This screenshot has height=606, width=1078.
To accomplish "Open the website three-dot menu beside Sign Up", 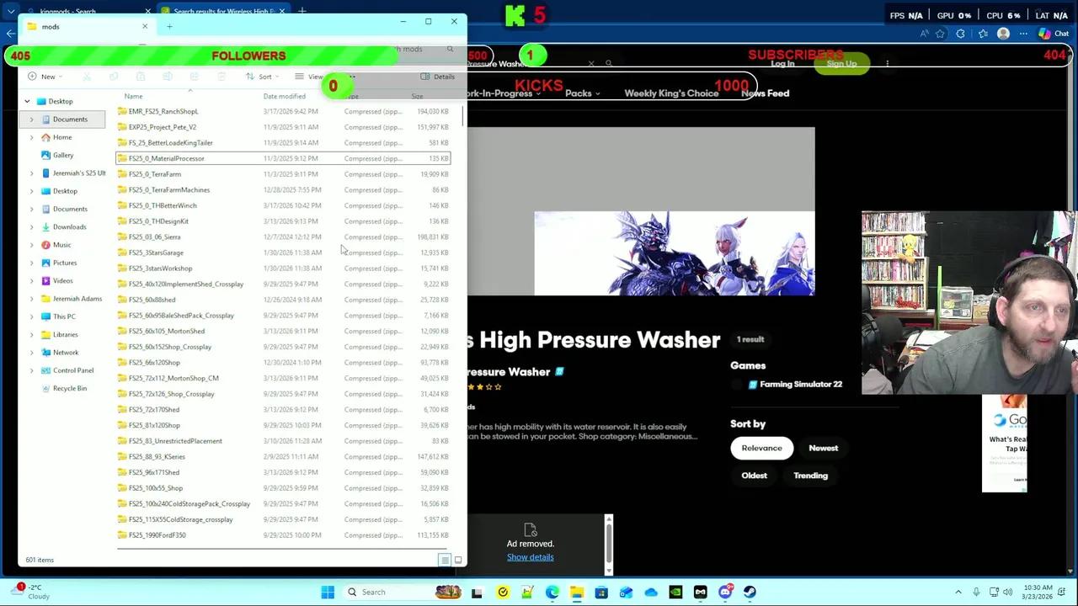I will (x=887, y=63).
